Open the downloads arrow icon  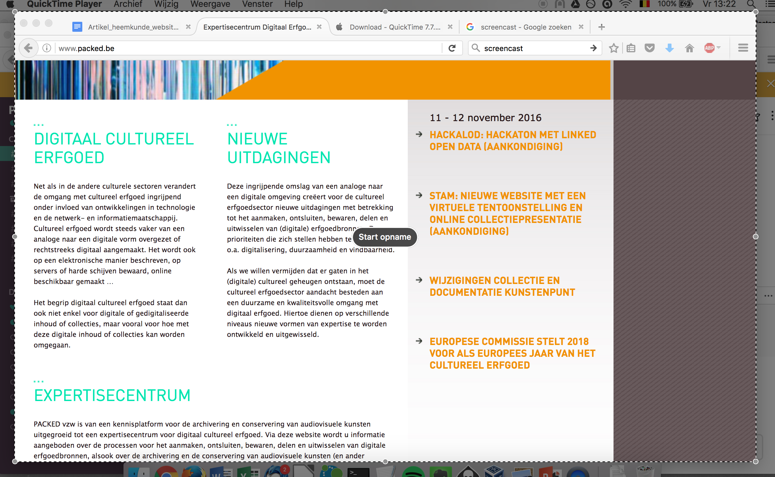[669, 48]
